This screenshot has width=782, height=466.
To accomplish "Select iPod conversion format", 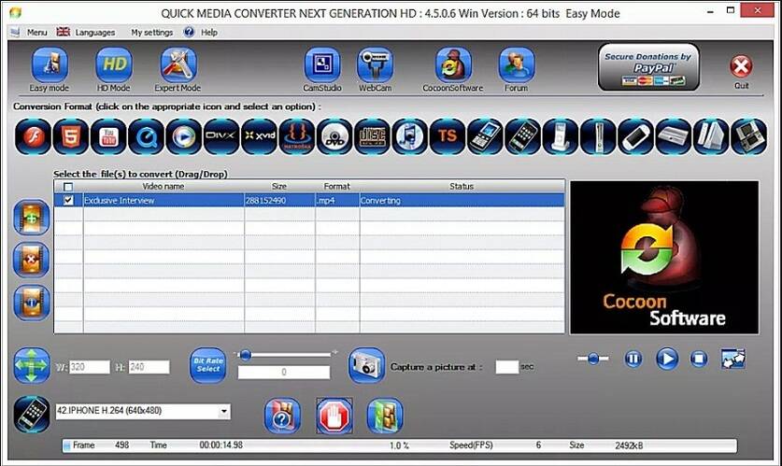I will click(x=560, y=136).
